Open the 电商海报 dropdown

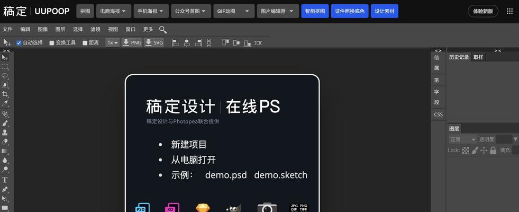click(x=114, y=11)
